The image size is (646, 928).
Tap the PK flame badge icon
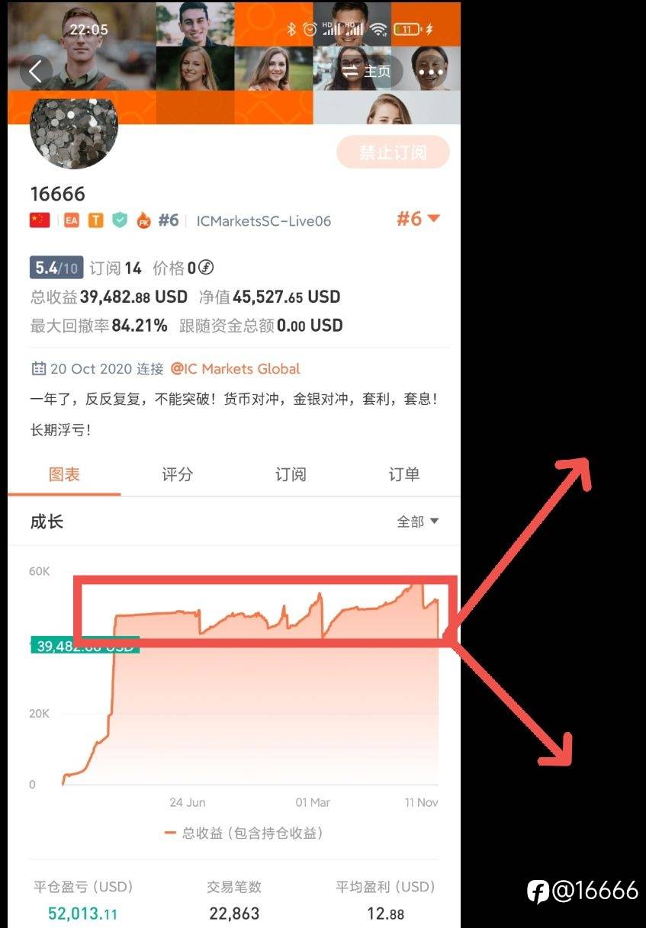click(x=143, y=221)
